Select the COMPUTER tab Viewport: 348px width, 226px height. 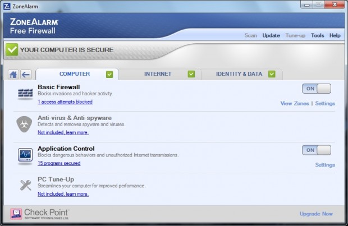tap(75, 74)
